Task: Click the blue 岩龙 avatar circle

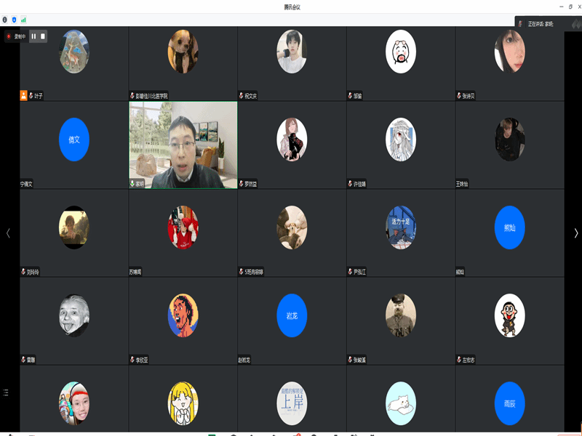Action: coord(292,315)
